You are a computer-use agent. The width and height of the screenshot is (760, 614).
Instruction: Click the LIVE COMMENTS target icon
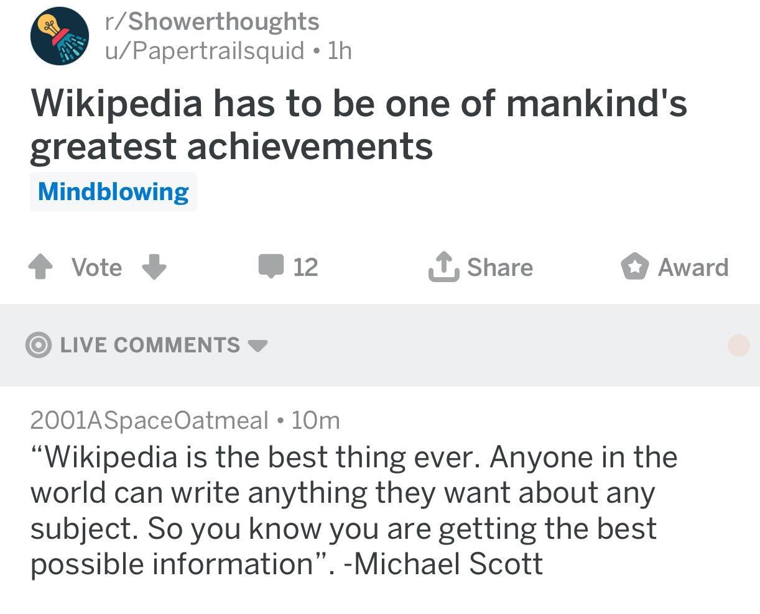pyautogui.click(x=39, y=346)
